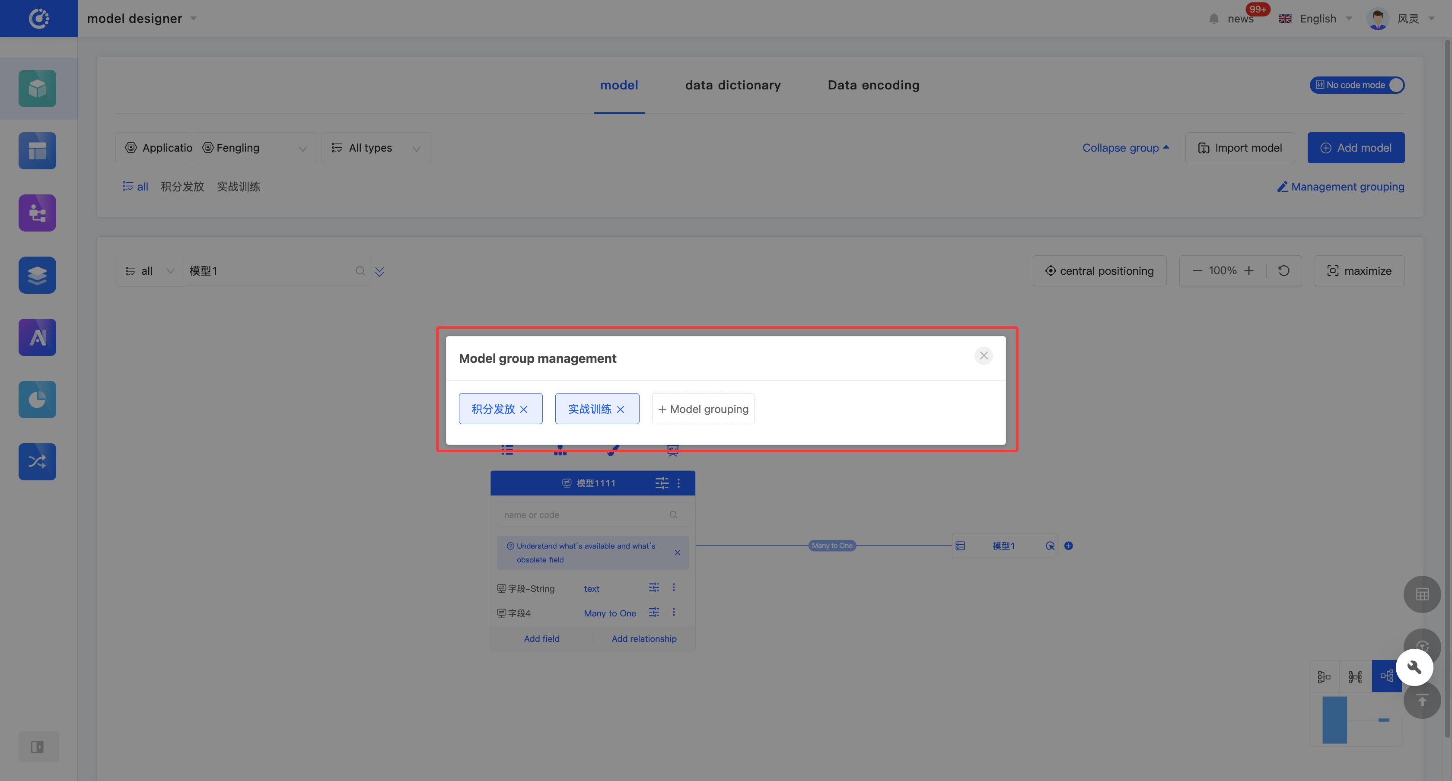1452x781 pixels.
Task: Remove the 实战训练 group tag
Action: pos(621,410)
